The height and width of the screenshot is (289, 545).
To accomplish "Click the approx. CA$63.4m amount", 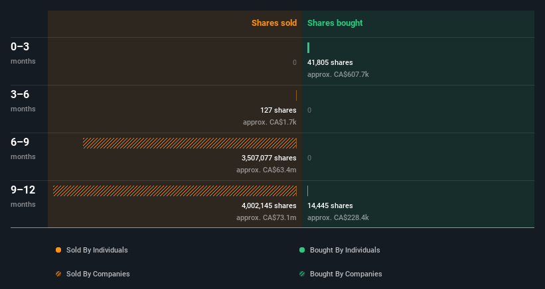I will coord(266,170).
